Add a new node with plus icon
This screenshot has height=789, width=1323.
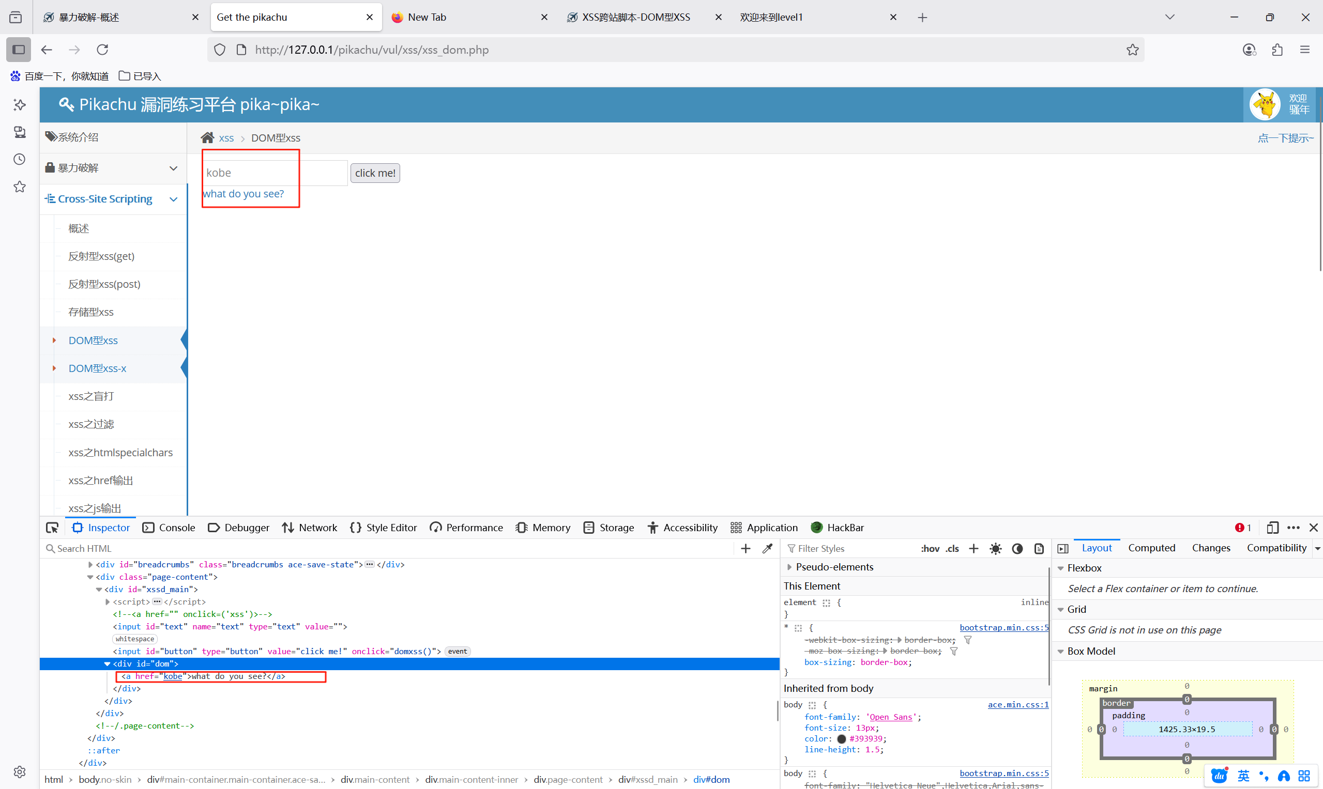[746, 548]
